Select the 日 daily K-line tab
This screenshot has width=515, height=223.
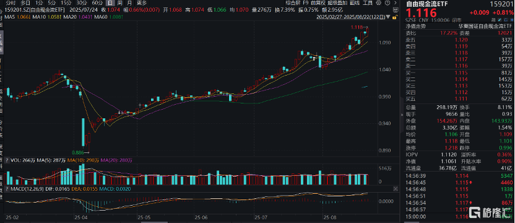(x=110, y=3)
